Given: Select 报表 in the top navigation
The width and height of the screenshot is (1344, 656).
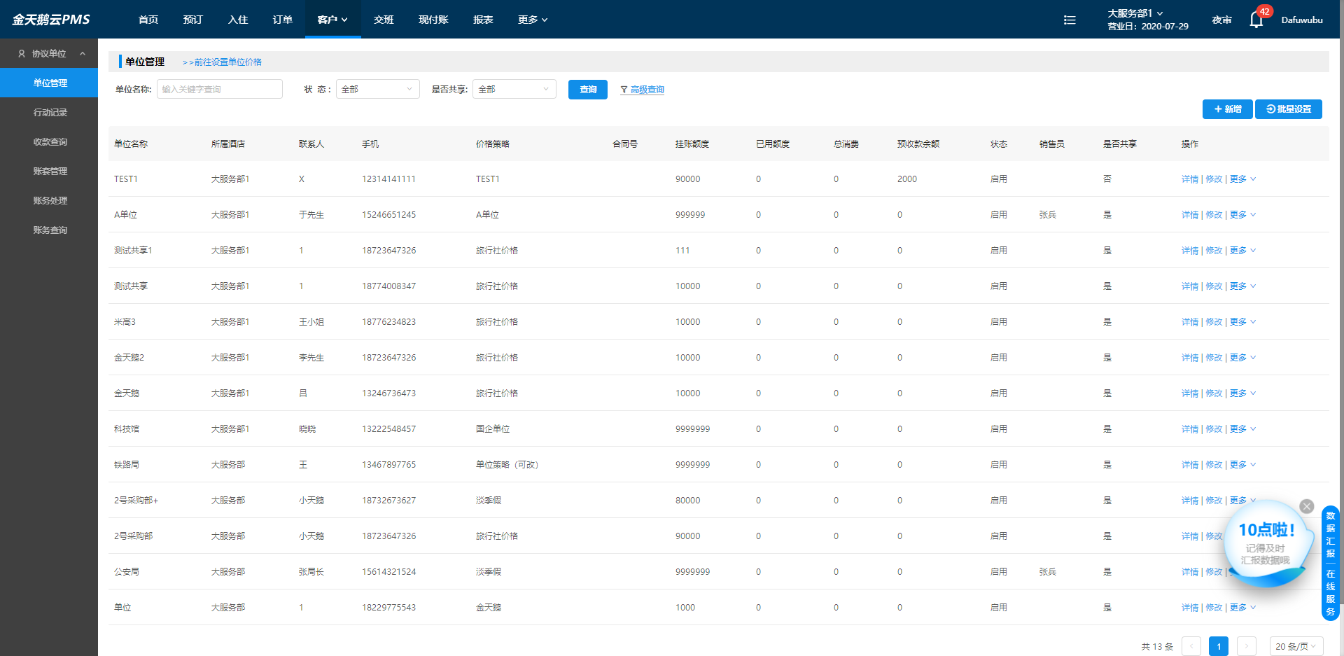Looking at the screenshot, I should coord(483,20).
